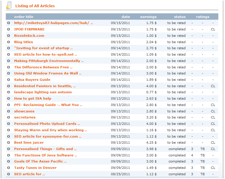Click the O marker beside Salsa Buyers Guide
Image resolution: width=225 pixels, height=179 pixels.
(9, 80)
